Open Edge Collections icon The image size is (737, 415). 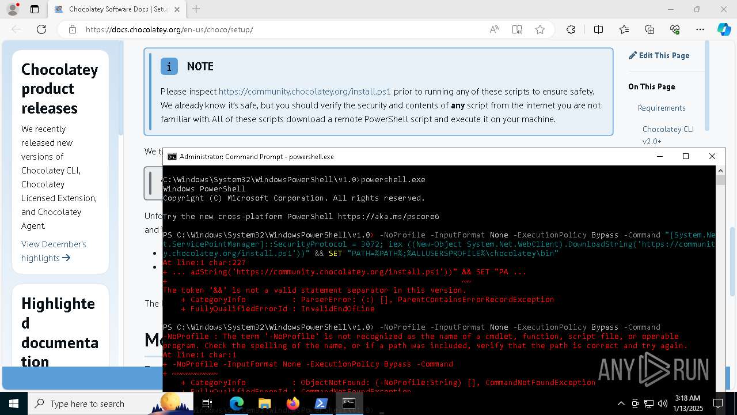pyautogui.click(x=649, y=29)
